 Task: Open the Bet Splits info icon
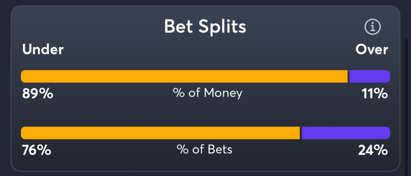click(372, 27)
